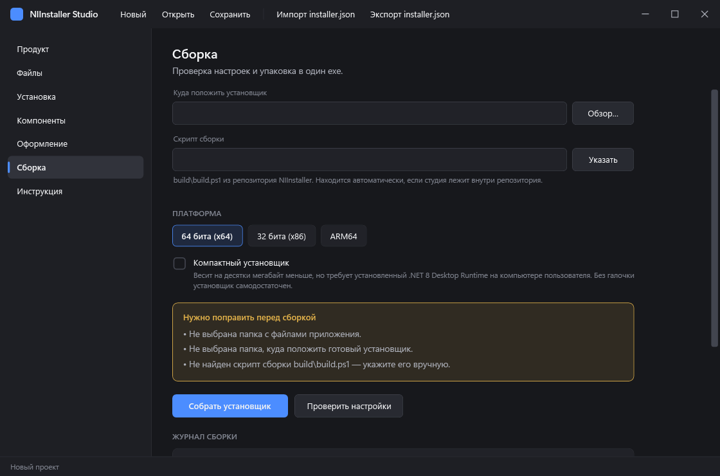Image resolution: width=720 pixels, height=476 pixels.
Task: Switch platform to ARM64
Action: tap(343, 236)
